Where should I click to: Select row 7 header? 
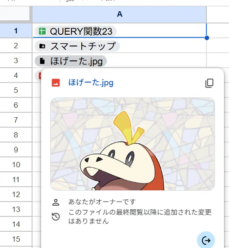point(16,120)
